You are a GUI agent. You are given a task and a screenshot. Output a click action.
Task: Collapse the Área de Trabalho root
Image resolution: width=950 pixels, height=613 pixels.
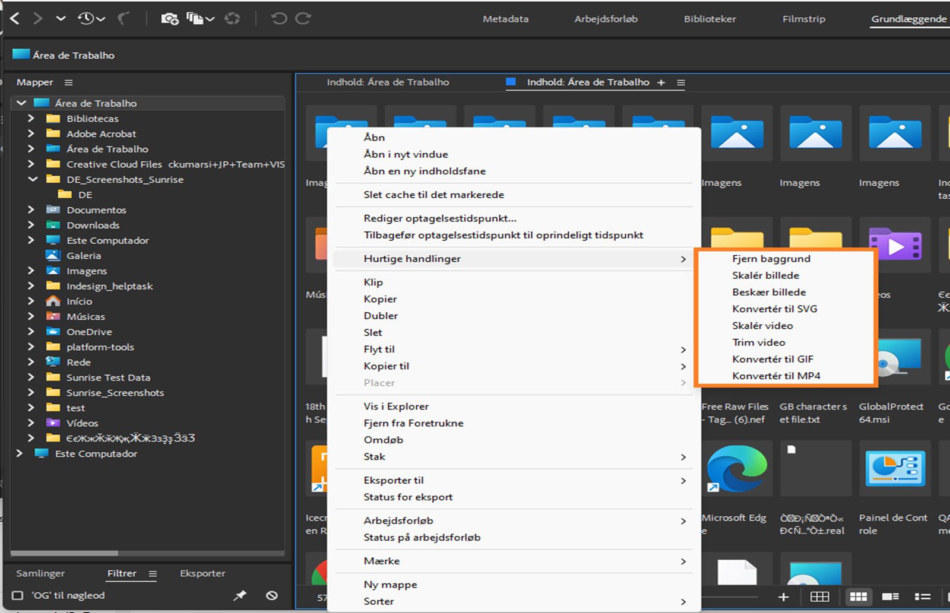[x=21, y=103]
